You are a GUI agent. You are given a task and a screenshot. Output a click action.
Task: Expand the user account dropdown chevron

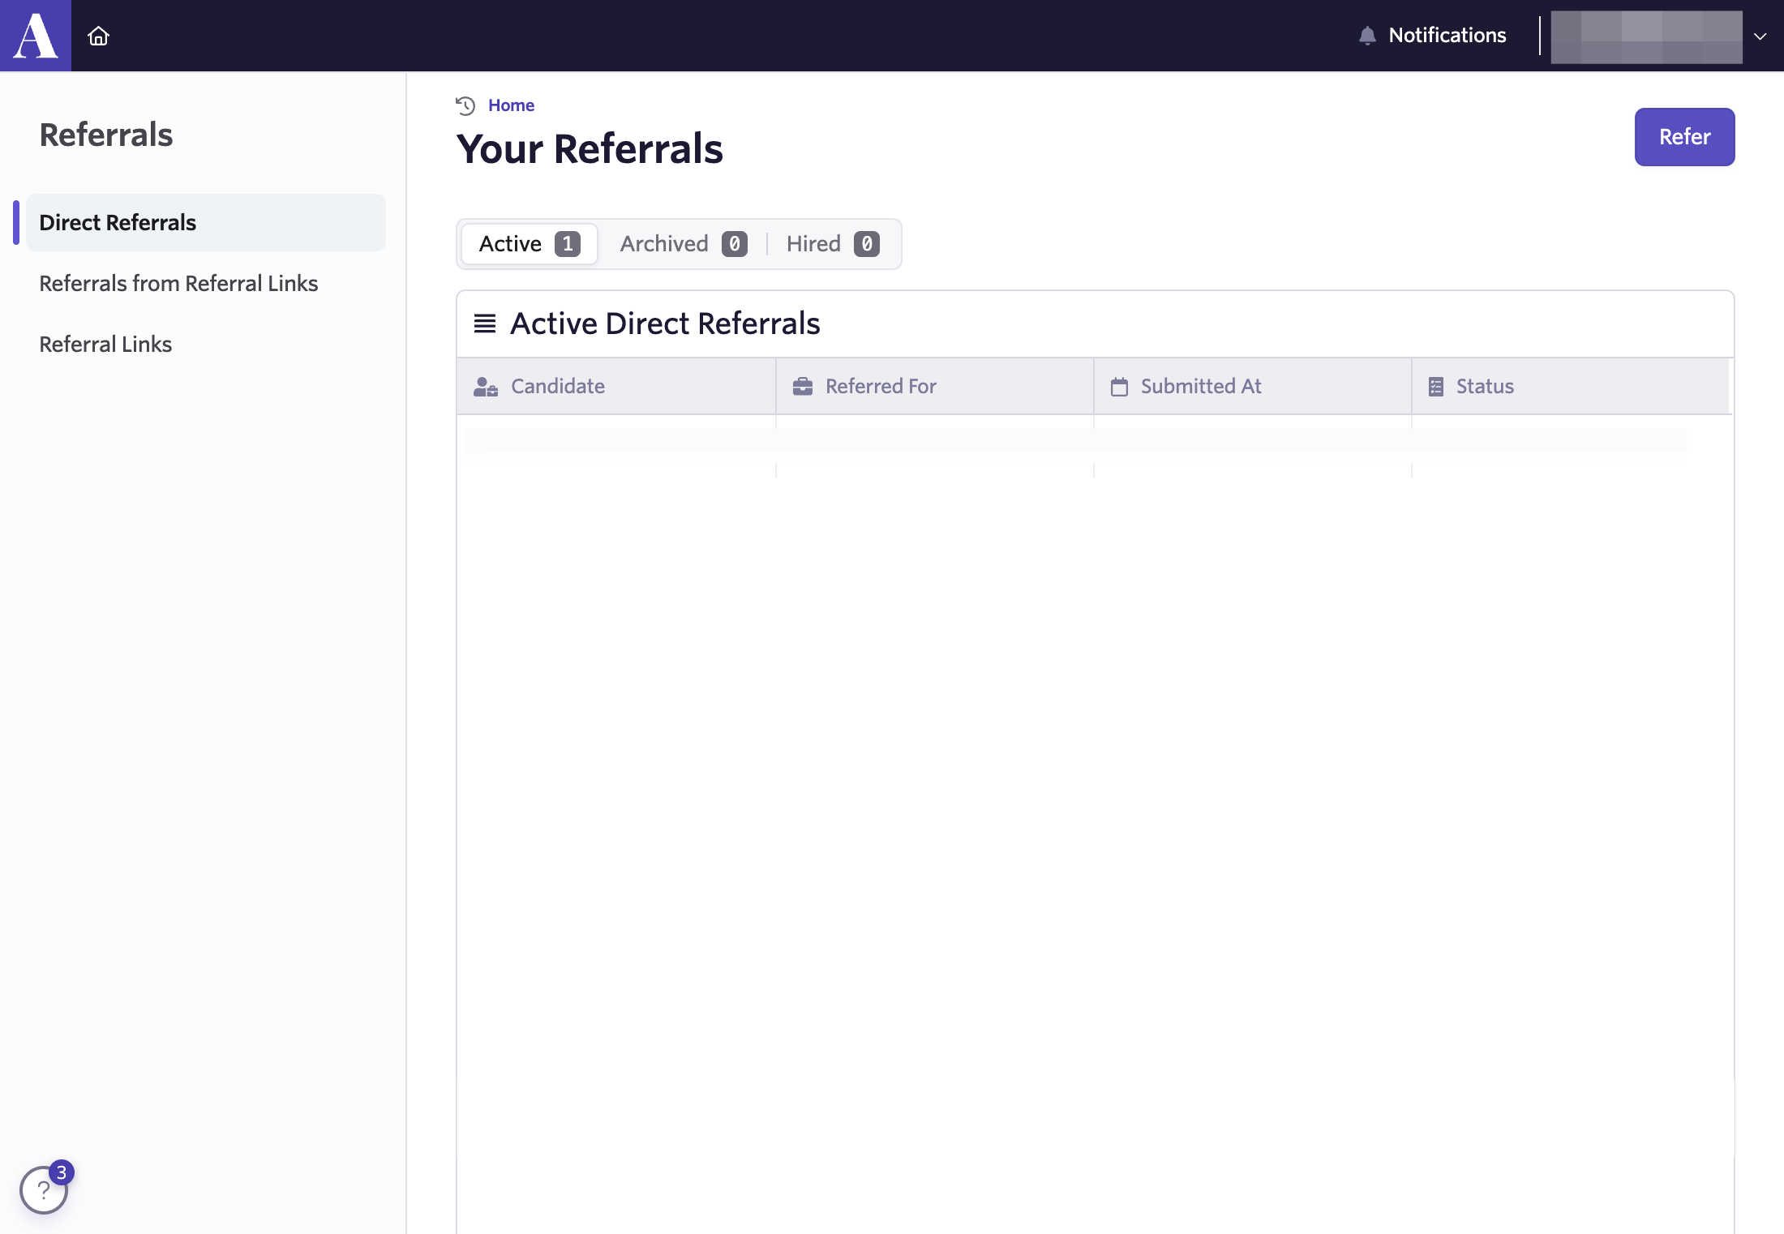[x=1760, y=36]
